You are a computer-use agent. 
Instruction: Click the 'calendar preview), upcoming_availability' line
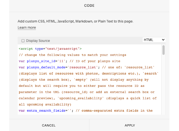point(88,98)
